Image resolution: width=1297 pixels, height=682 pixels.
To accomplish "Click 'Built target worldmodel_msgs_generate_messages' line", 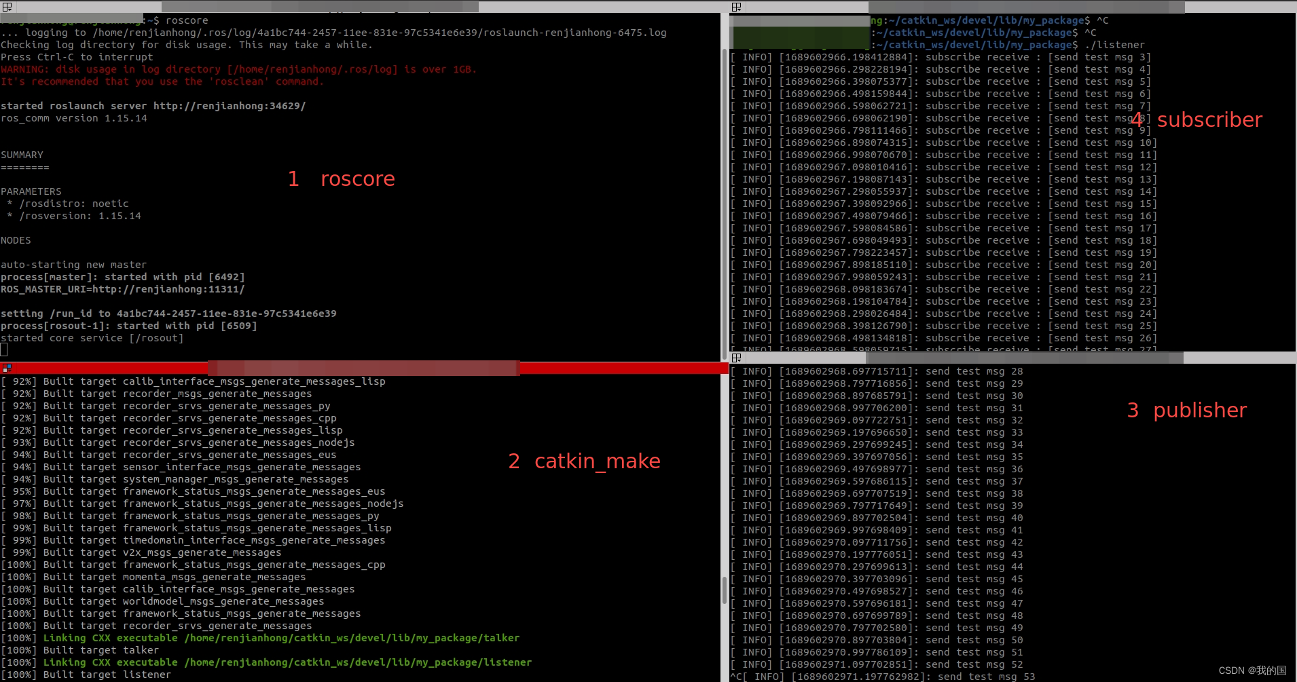I will coord(163,601).
